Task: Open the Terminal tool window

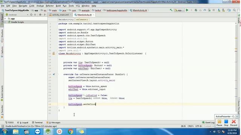Action: click(37, 123)
